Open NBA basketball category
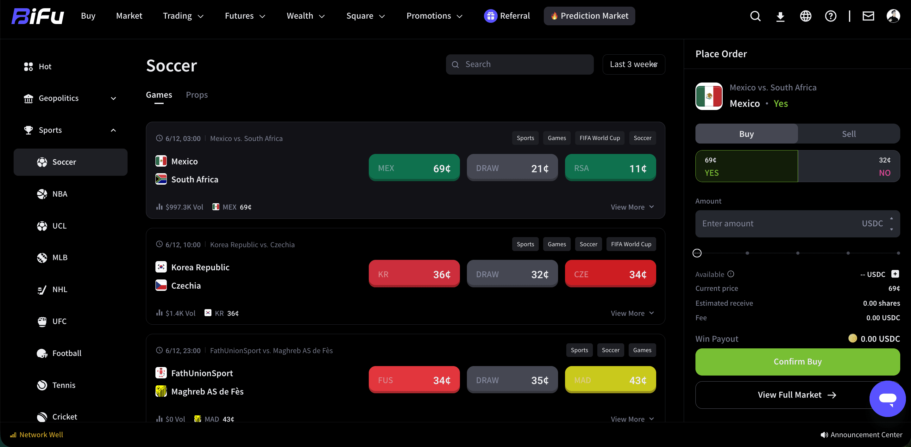911x447 pixels. click(70, 194)
